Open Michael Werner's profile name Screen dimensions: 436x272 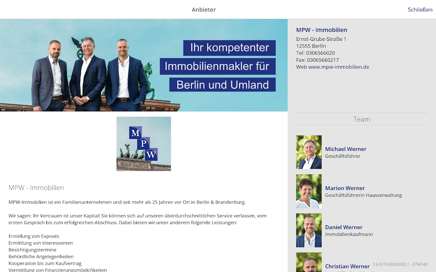click(x=346, y=149)
